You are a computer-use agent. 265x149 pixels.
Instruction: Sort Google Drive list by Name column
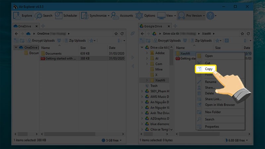(x=180, y=48)
